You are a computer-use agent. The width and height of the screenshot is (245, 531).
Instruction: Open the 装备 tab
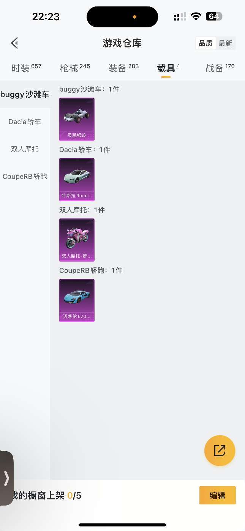pyautogui.click(x=123, y=68)
